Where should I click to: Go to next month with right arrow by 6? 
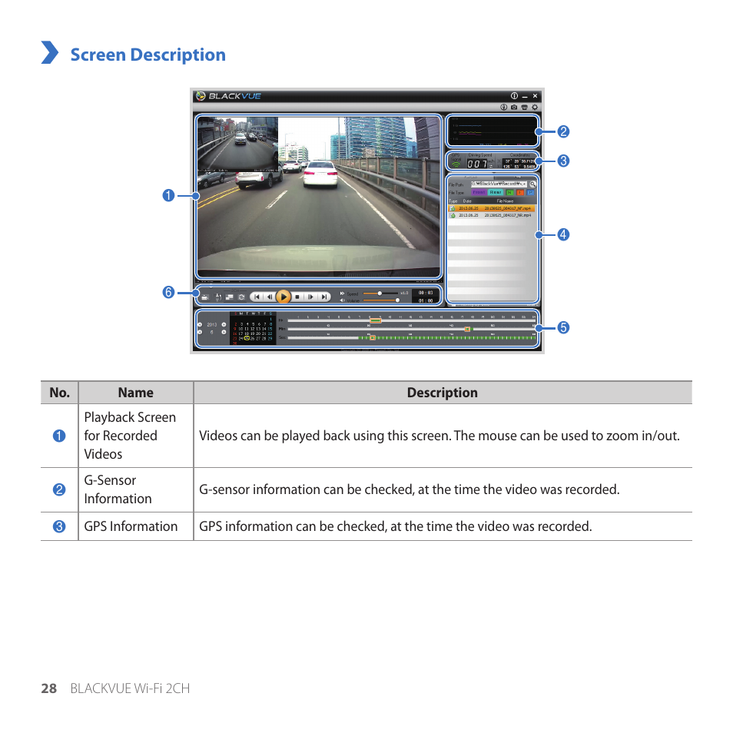[224, 332]
